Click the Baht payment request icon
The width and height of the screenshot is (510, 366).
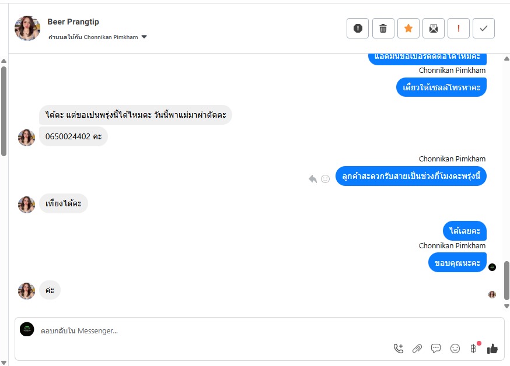click(x=473, y=349)
